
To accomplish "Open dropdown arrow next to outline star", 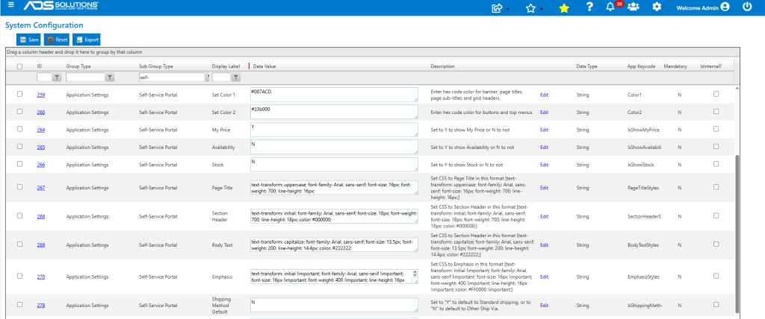I will coord(541,9).
